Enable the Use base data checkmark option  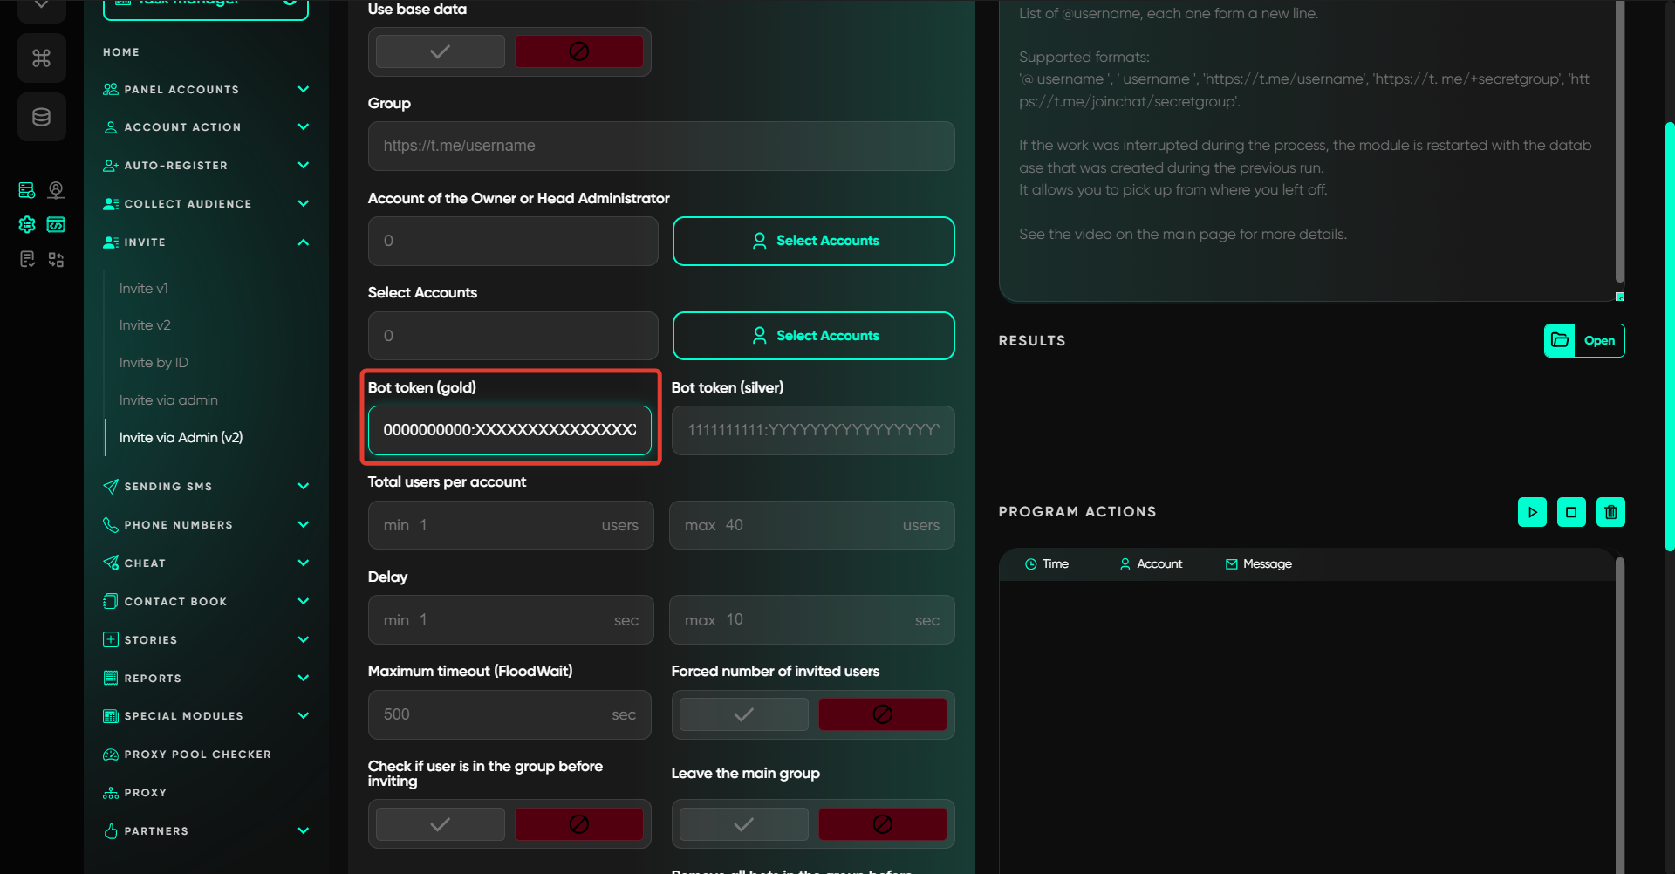coord(441,51)
